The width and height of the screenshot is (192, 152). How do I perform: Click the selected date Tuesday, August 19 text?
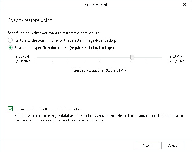[x=99, y=70]
